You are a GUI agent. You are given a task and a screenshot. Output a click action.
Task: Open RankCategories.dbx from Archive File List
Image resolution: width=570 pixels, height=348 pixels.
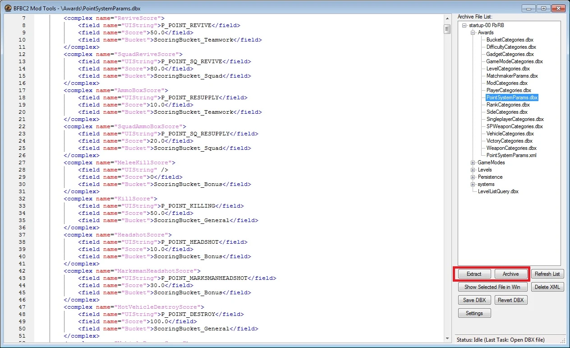[509, 105]
